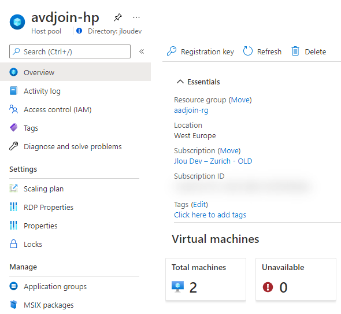Click the Scaling plan icon
Viewport: 341px width, 314px height.
coord(13,188)
